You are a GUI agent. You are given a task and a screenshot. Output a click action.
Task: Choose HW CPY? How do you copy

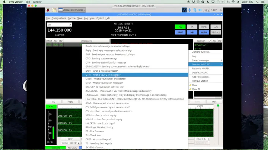135,123
